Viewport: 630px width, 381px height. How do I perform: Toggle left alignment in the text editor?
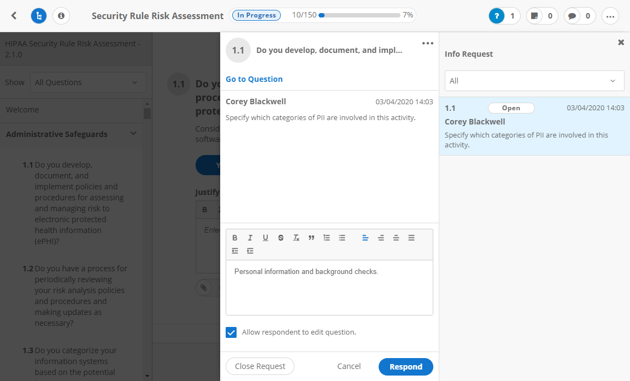pyautogui.click(x=365, y=237)
